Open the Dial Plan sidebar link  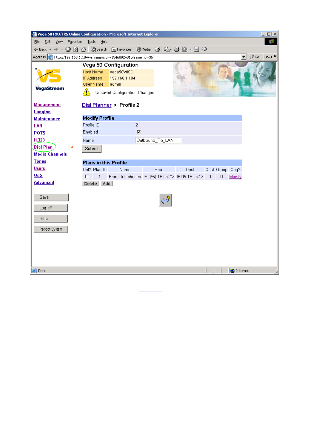[43, 147]
